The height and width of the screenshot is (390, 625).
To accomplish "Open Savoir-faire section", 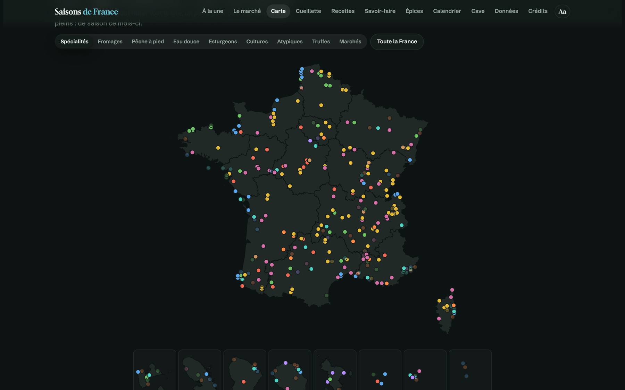I will click(380, 11).
